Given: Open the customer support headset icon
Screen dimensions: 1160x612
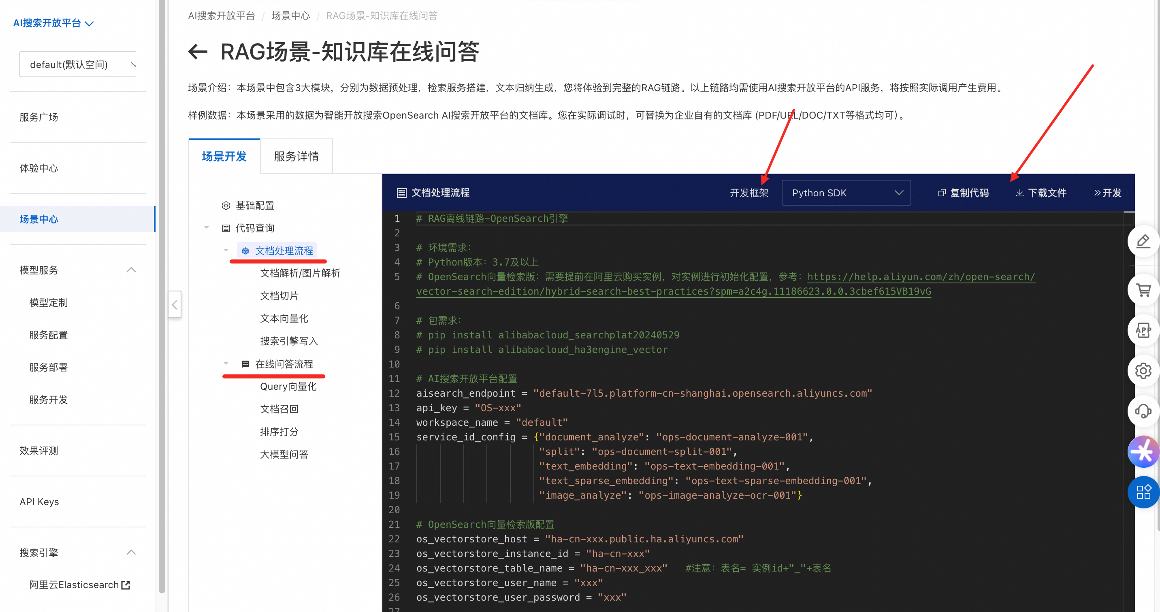Looking at the screenshot, I should click(x=1143, y=411).
